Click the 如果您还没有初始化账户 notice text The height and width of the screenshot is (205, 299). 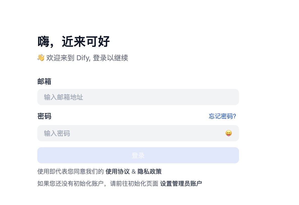(x=70, y=184)
